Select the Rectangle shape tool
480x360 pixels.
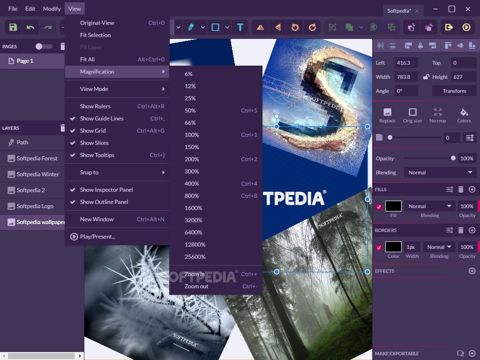(216, 27)
